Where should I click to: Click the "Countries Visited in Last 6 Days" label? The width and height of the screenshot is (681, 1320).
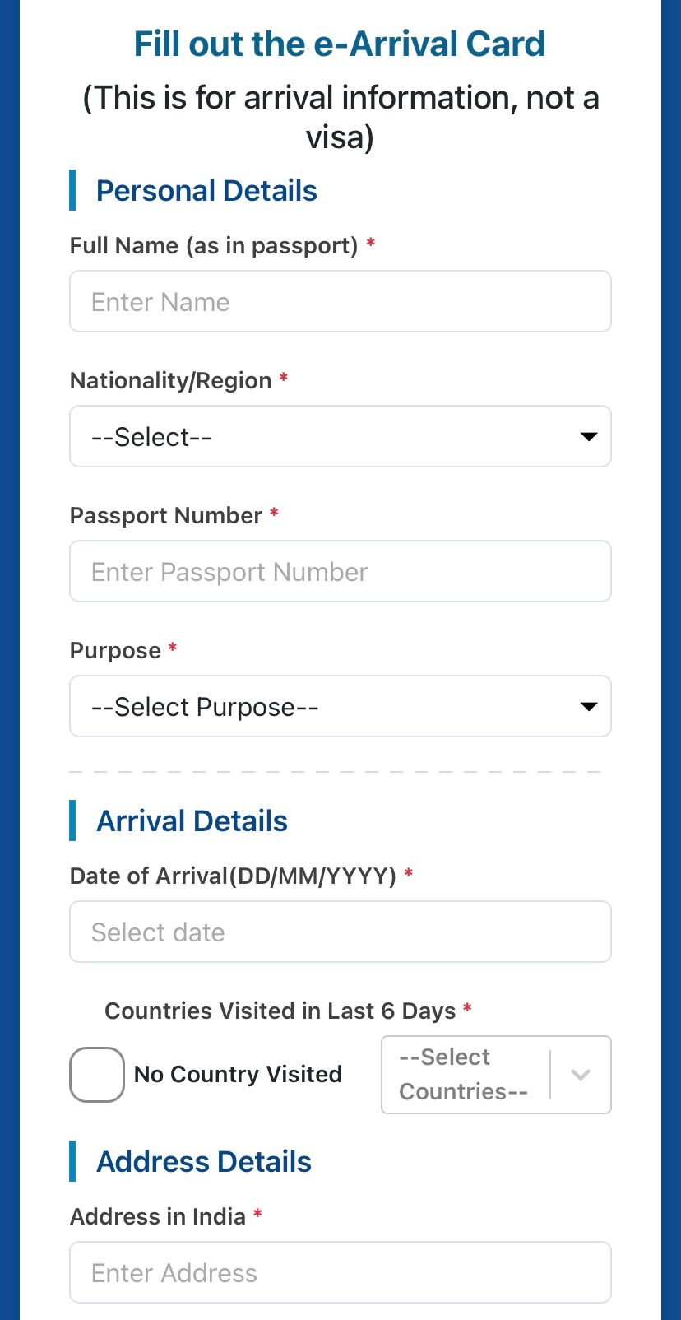tap(280, 1011)
